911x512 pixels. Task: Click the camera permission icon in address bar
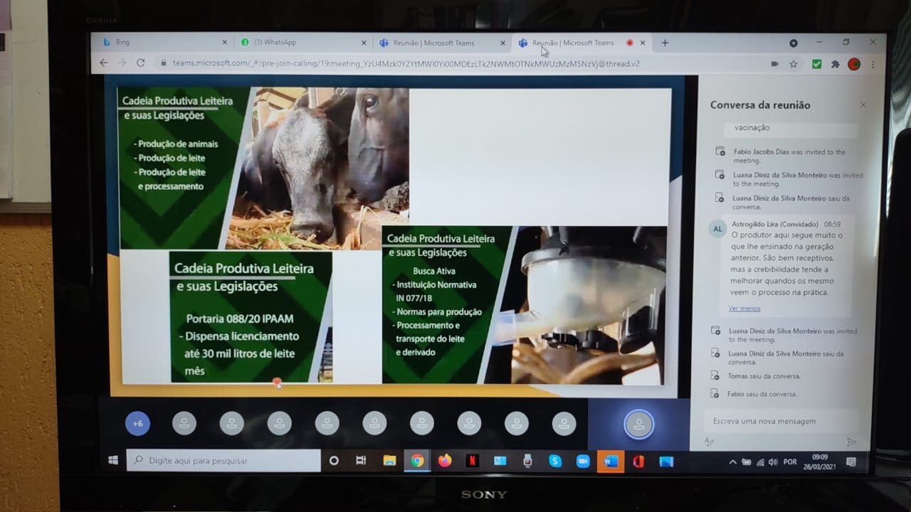point(774,64)
